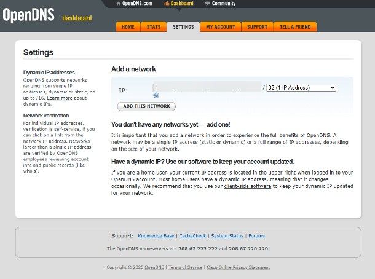Click the home icon beside OpenDNS.com
375x279 pixels.
119,3
